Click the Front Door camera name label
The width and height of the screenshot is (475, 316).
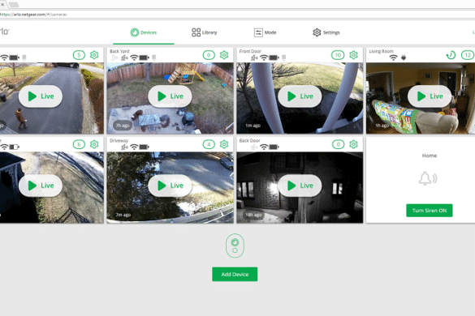tap(250, 51)
